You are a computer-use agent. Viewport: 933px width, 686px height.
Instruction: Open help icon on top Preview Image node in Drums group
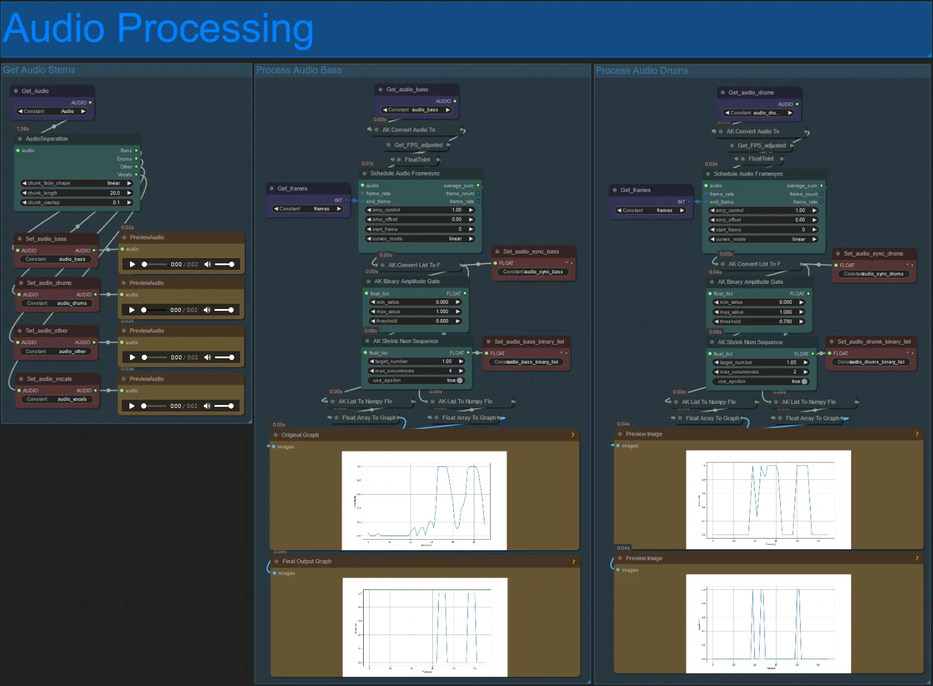917,434
